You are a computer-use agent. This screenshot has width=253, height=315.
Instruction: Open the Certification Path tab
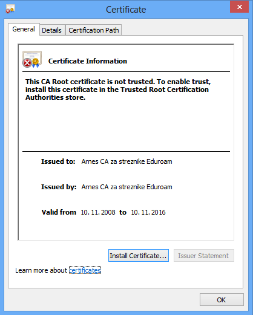click(94, 30)
